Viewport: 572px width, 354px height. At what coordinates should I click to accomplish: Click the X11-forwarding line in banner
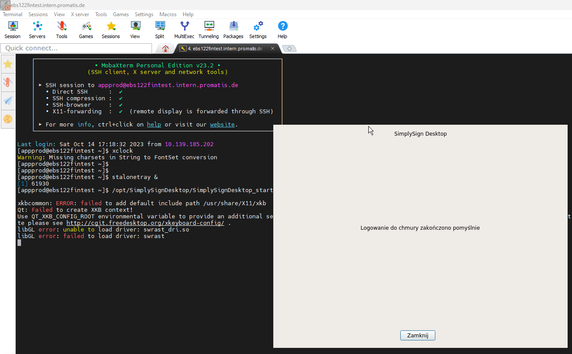(159, 112)
